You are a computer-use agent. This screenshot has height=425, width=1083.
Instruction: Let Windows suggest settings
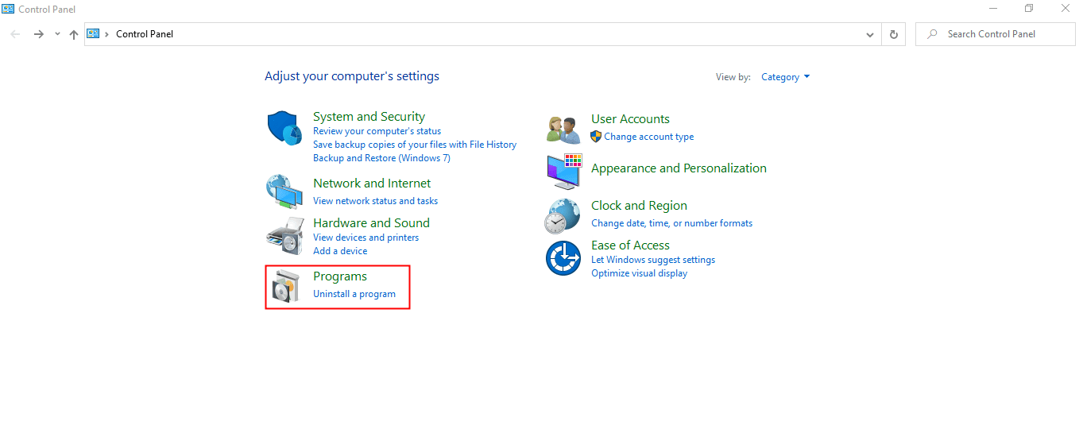point(653,260)
